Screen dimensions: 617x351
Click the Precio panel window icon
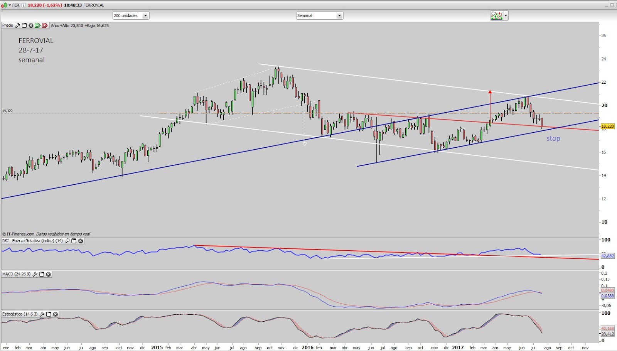(24, 25)
